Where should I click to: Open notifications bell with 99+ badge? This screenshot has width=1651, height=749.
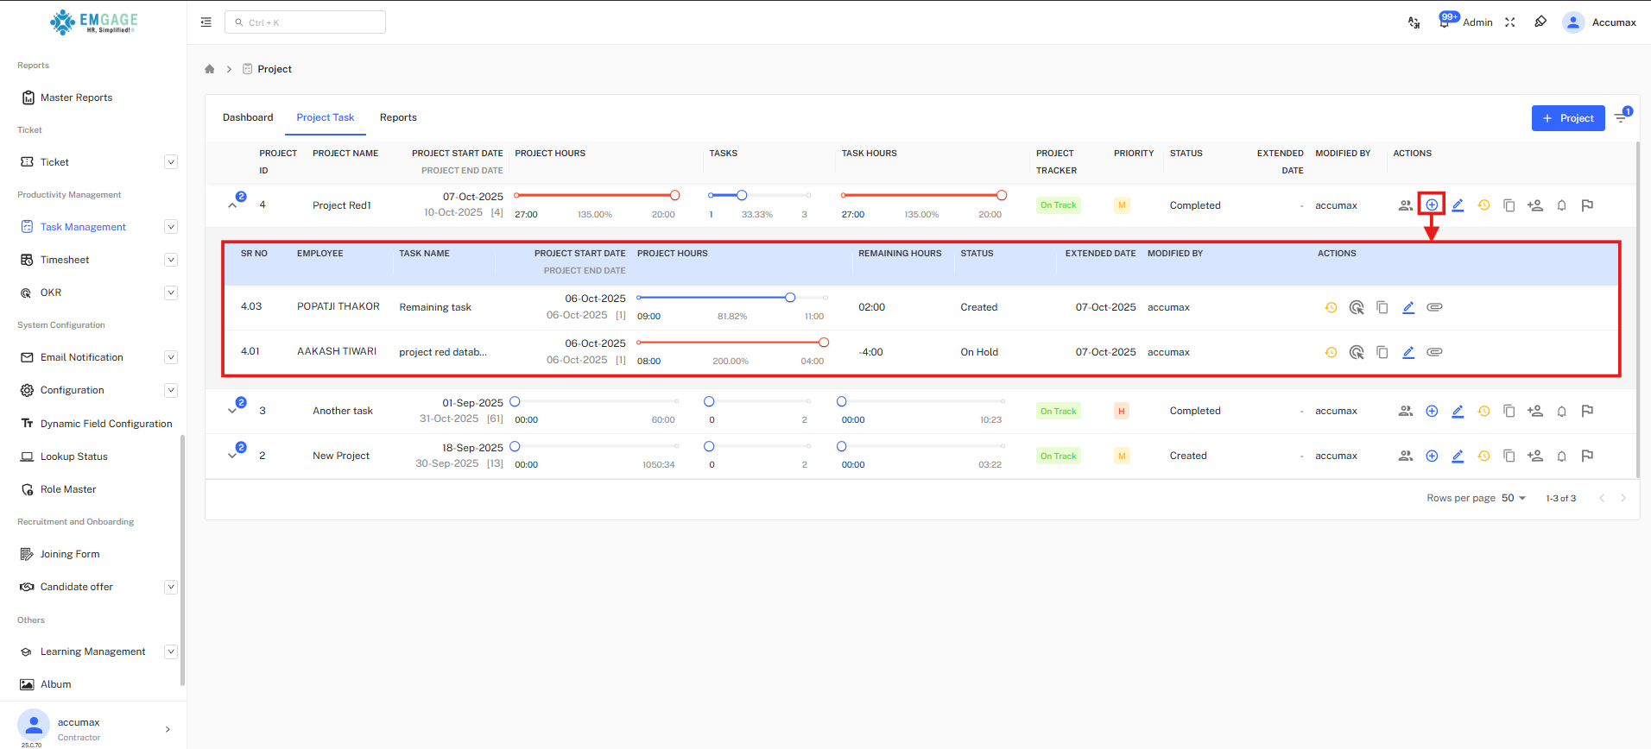click(1445, 22)
